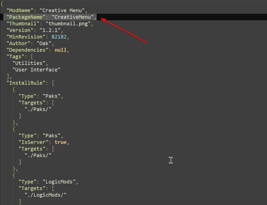
Task: Click the "ModName" key on the first property line
Action: click(x=20, y=10)
